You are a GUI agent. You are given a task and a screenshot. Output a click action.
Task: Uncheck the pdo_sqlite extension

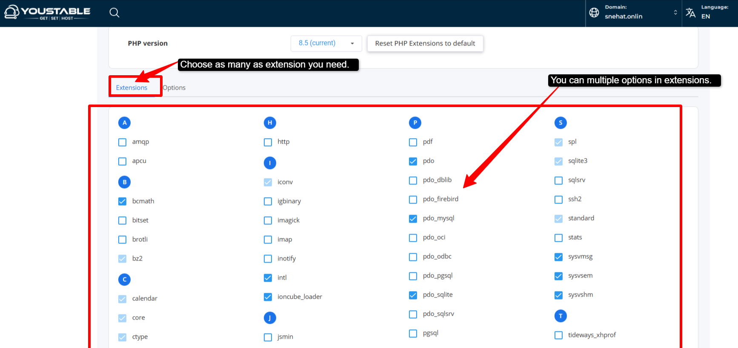pyautogui.click(x=413, y=295)
